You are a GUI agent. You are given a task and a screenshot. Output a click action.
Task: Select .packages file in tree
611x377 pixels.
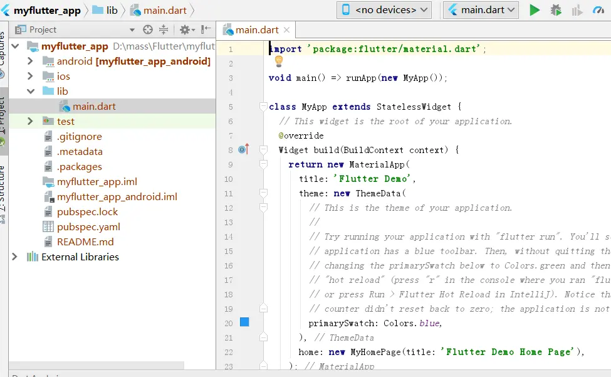point(80,166)
